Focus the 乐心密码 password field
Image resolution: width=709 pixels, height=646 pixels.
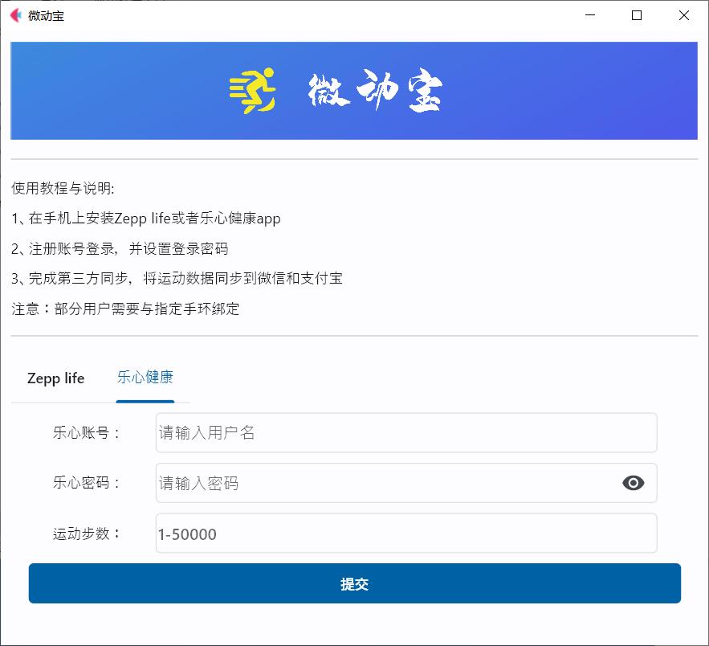tap(406, 483)
